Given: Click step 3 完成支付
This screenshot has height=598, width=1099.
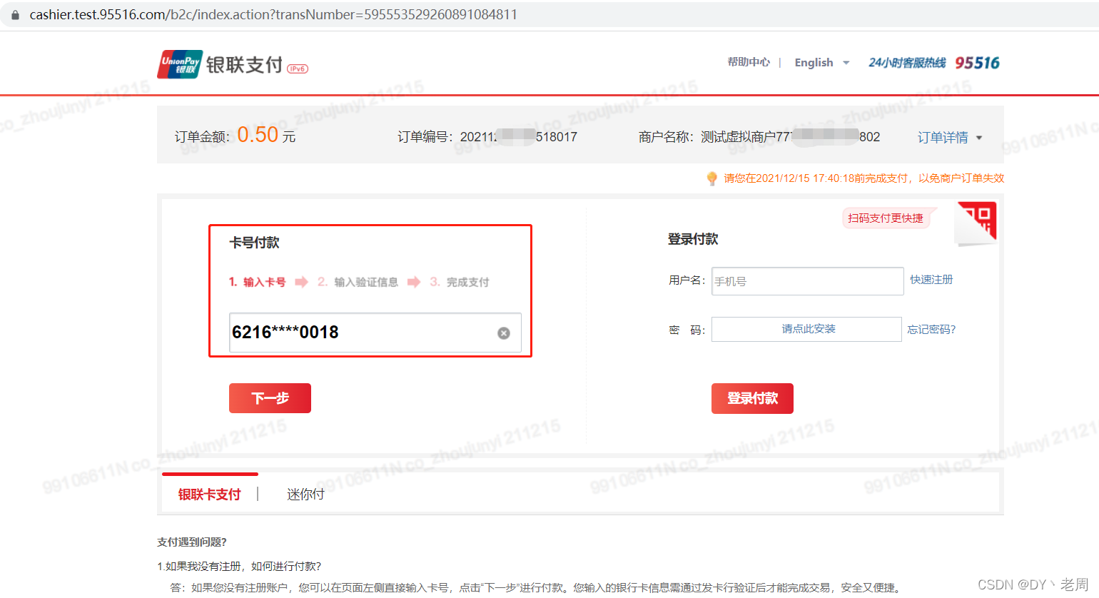Looking at the screenshot, I should pyautogui.click(x=460, y=282).
